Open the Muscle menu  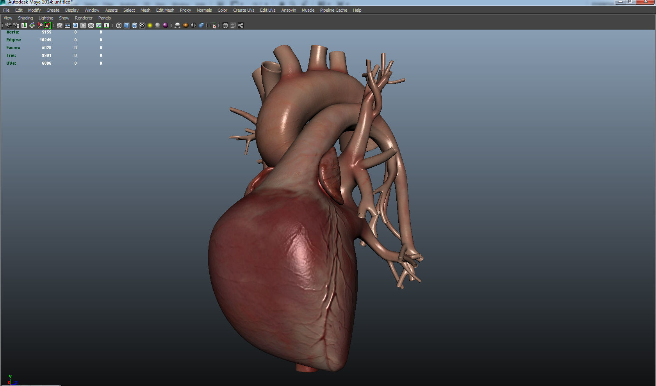[308, 10]
